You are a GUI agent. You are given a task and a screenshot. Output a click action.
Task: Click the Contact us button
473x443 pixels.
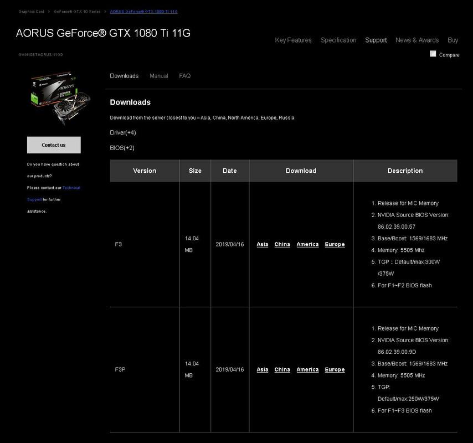pos(54,145)
